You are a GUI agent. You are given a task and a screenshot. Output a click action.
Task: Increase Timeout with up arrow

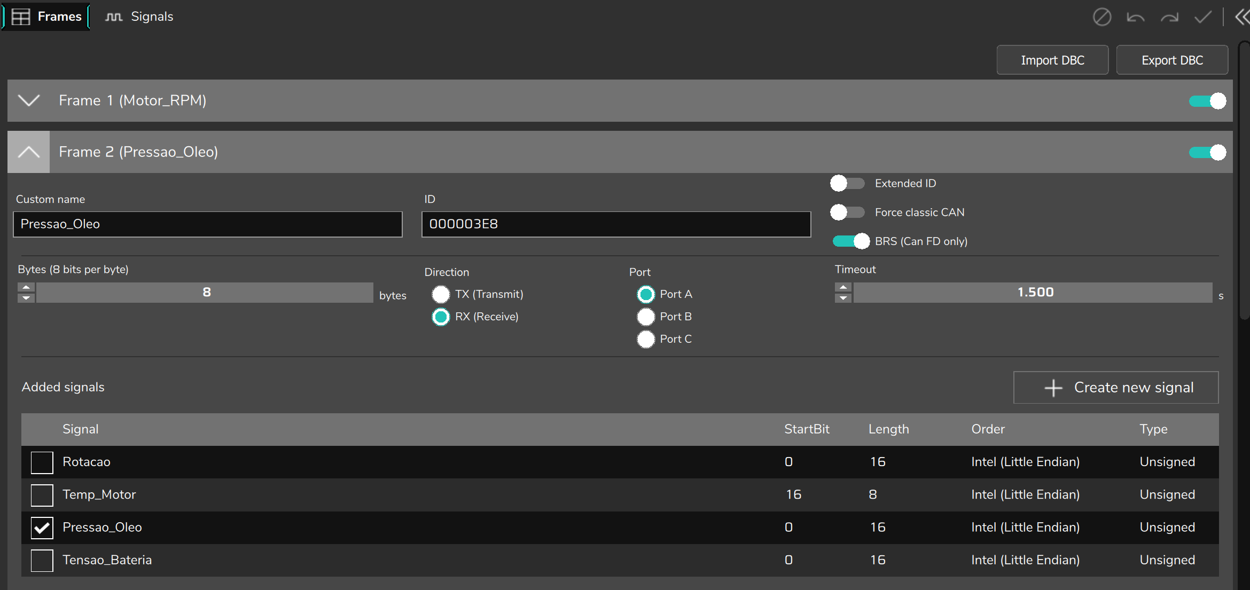pyautogui.click(x=843, y=287)
